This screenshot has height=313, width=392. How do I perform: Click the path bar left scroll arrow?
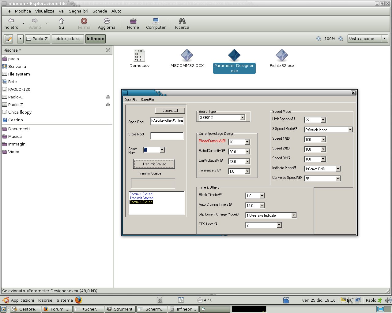pos(20,39)
